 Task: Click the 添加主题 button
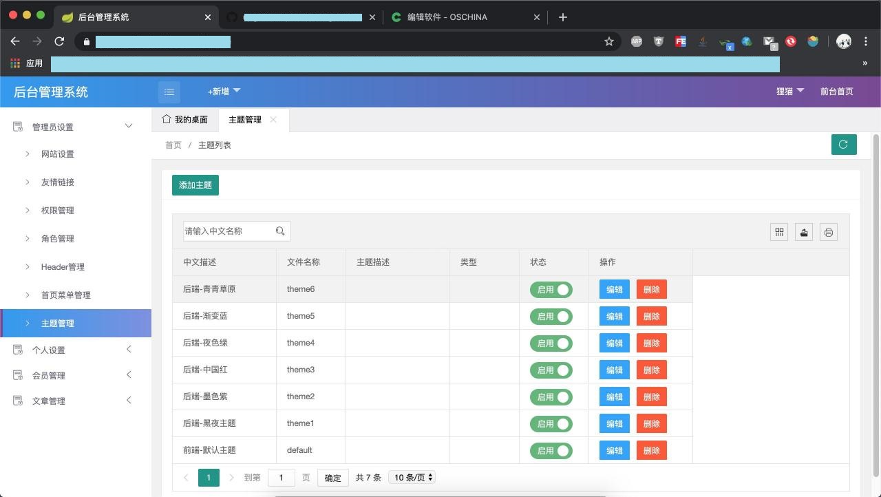pos(195,185)
